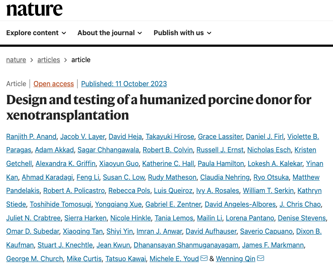Click the Published: 11 October 2023 link
333x265 pixels.
pos(124,84)
